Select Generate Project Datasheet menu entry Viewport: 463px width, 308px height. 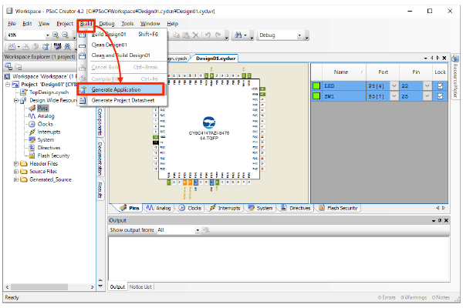123,100
